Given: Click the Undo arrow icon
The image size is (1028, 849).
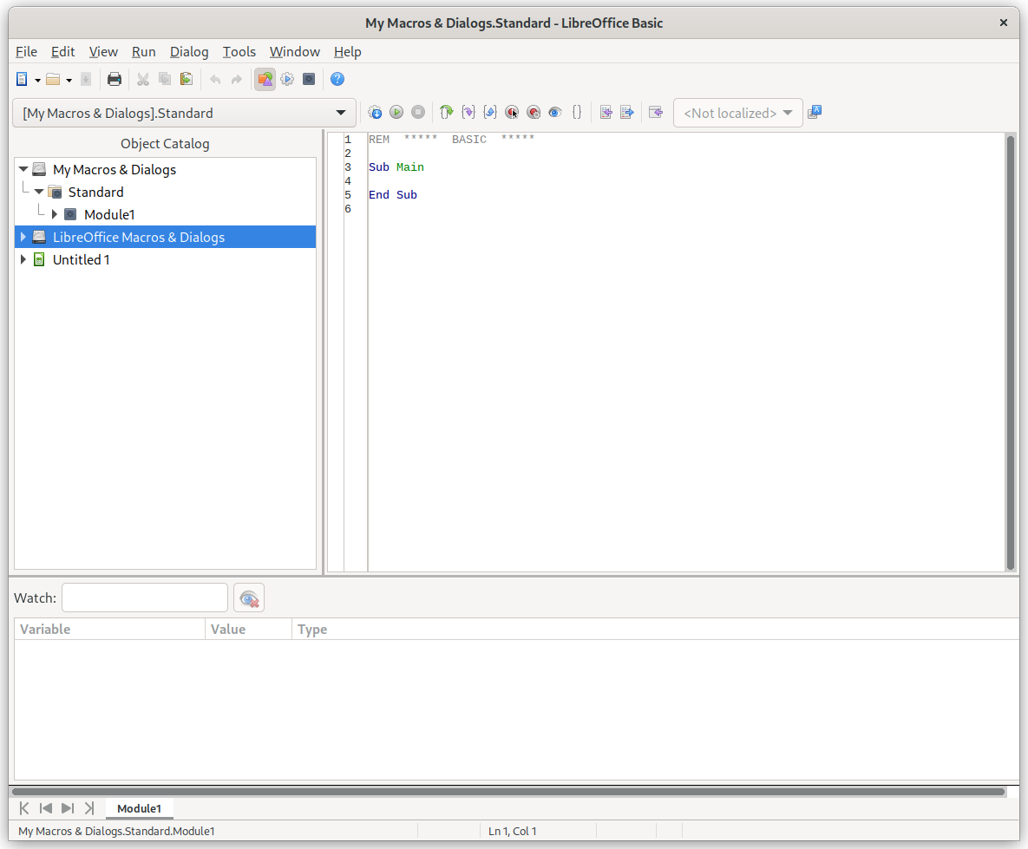Looking at the screenshot, I should click(x=215, y=79).
